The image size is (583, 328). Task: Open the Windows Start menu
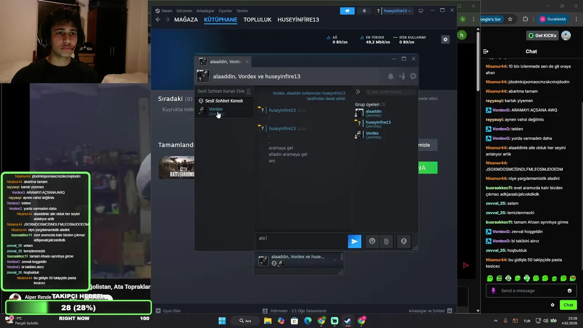click(x=222, y=321)
